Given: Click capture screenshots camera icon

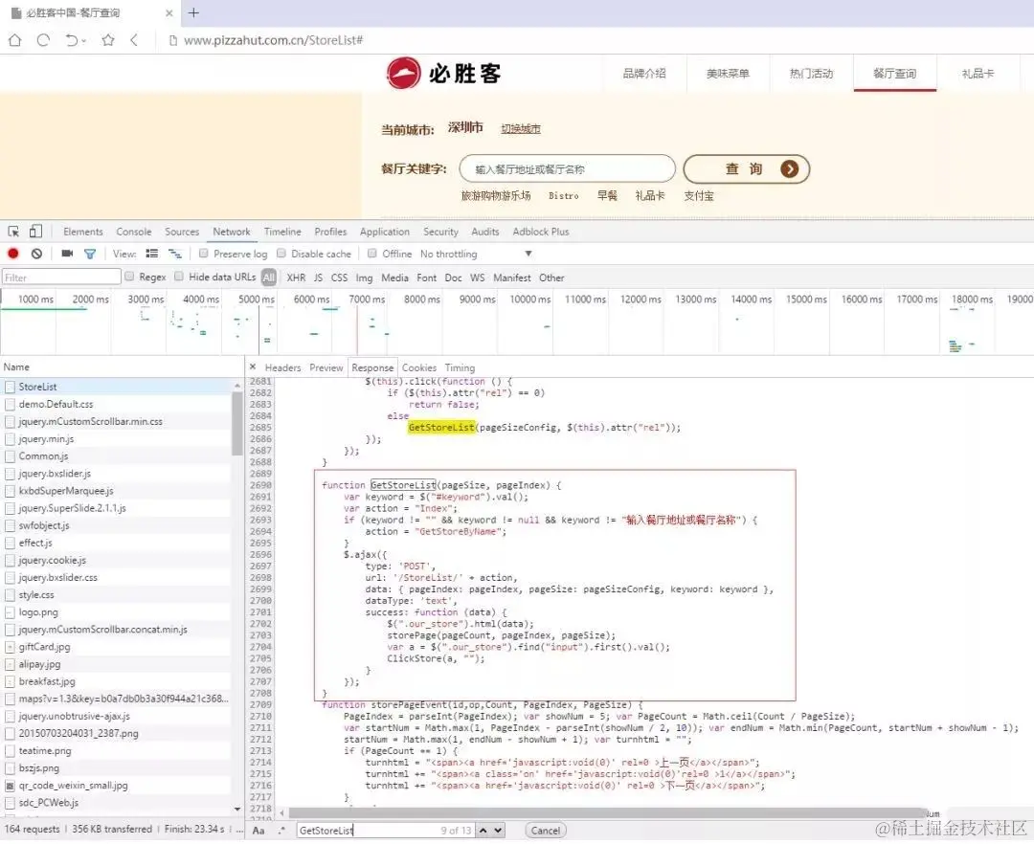Looking at the screenshot, I should [x=67, y=254].
